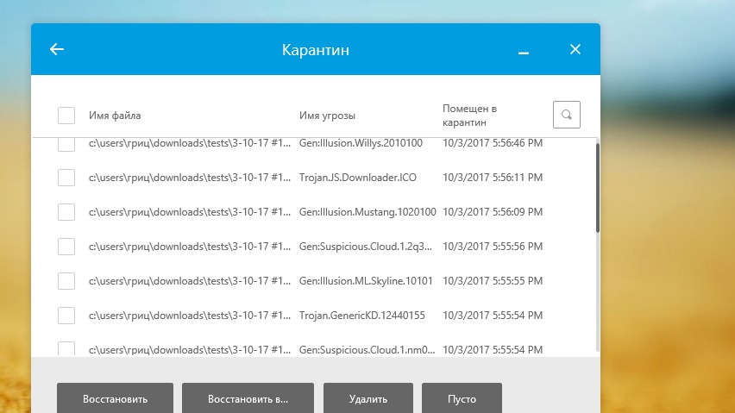
Task: Toggle the select-all checkbox in header
Action: tap(66, 115)
